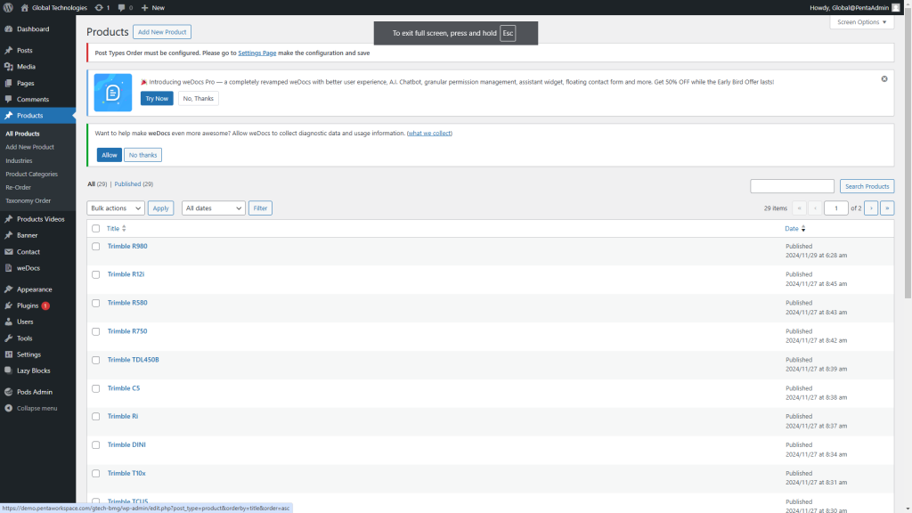Viewport: 912px width, 513px height.
Task: Click the weDocs Pro promo logo
Action: (x=113, y=93)
